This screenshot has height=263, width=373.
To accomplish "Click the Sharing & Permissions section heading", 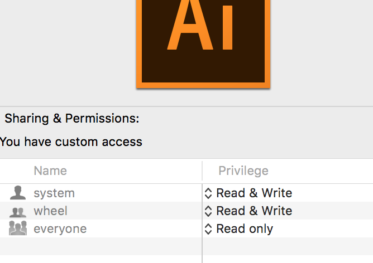I will [x=72, y=119].
